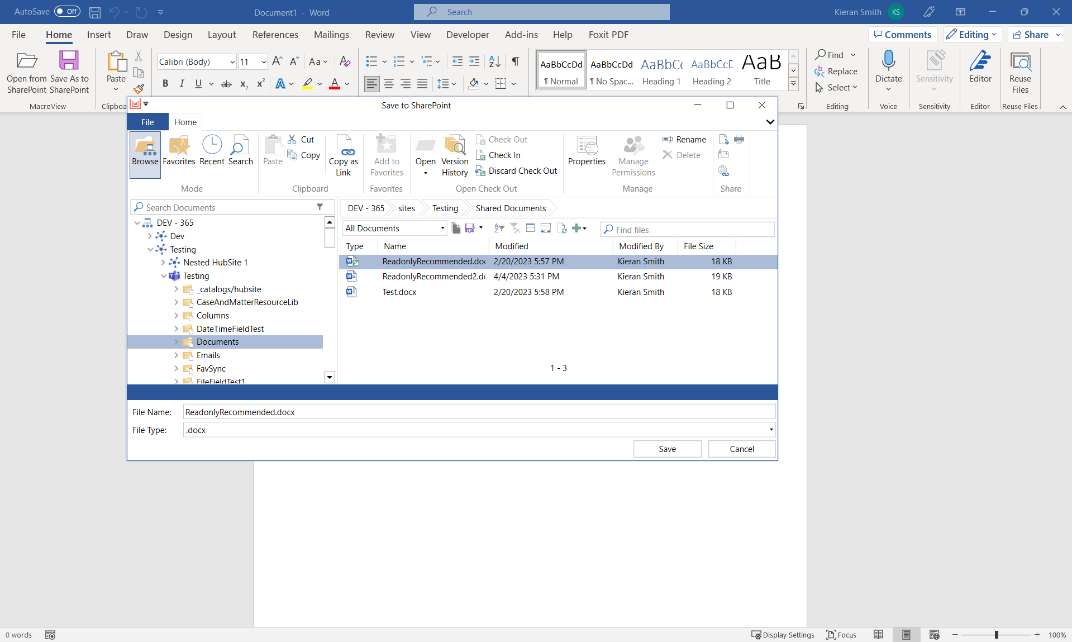Viewport: 1072px width, 642px height.
Task: Click the print icon in Share group
Action: click(739, 139)
